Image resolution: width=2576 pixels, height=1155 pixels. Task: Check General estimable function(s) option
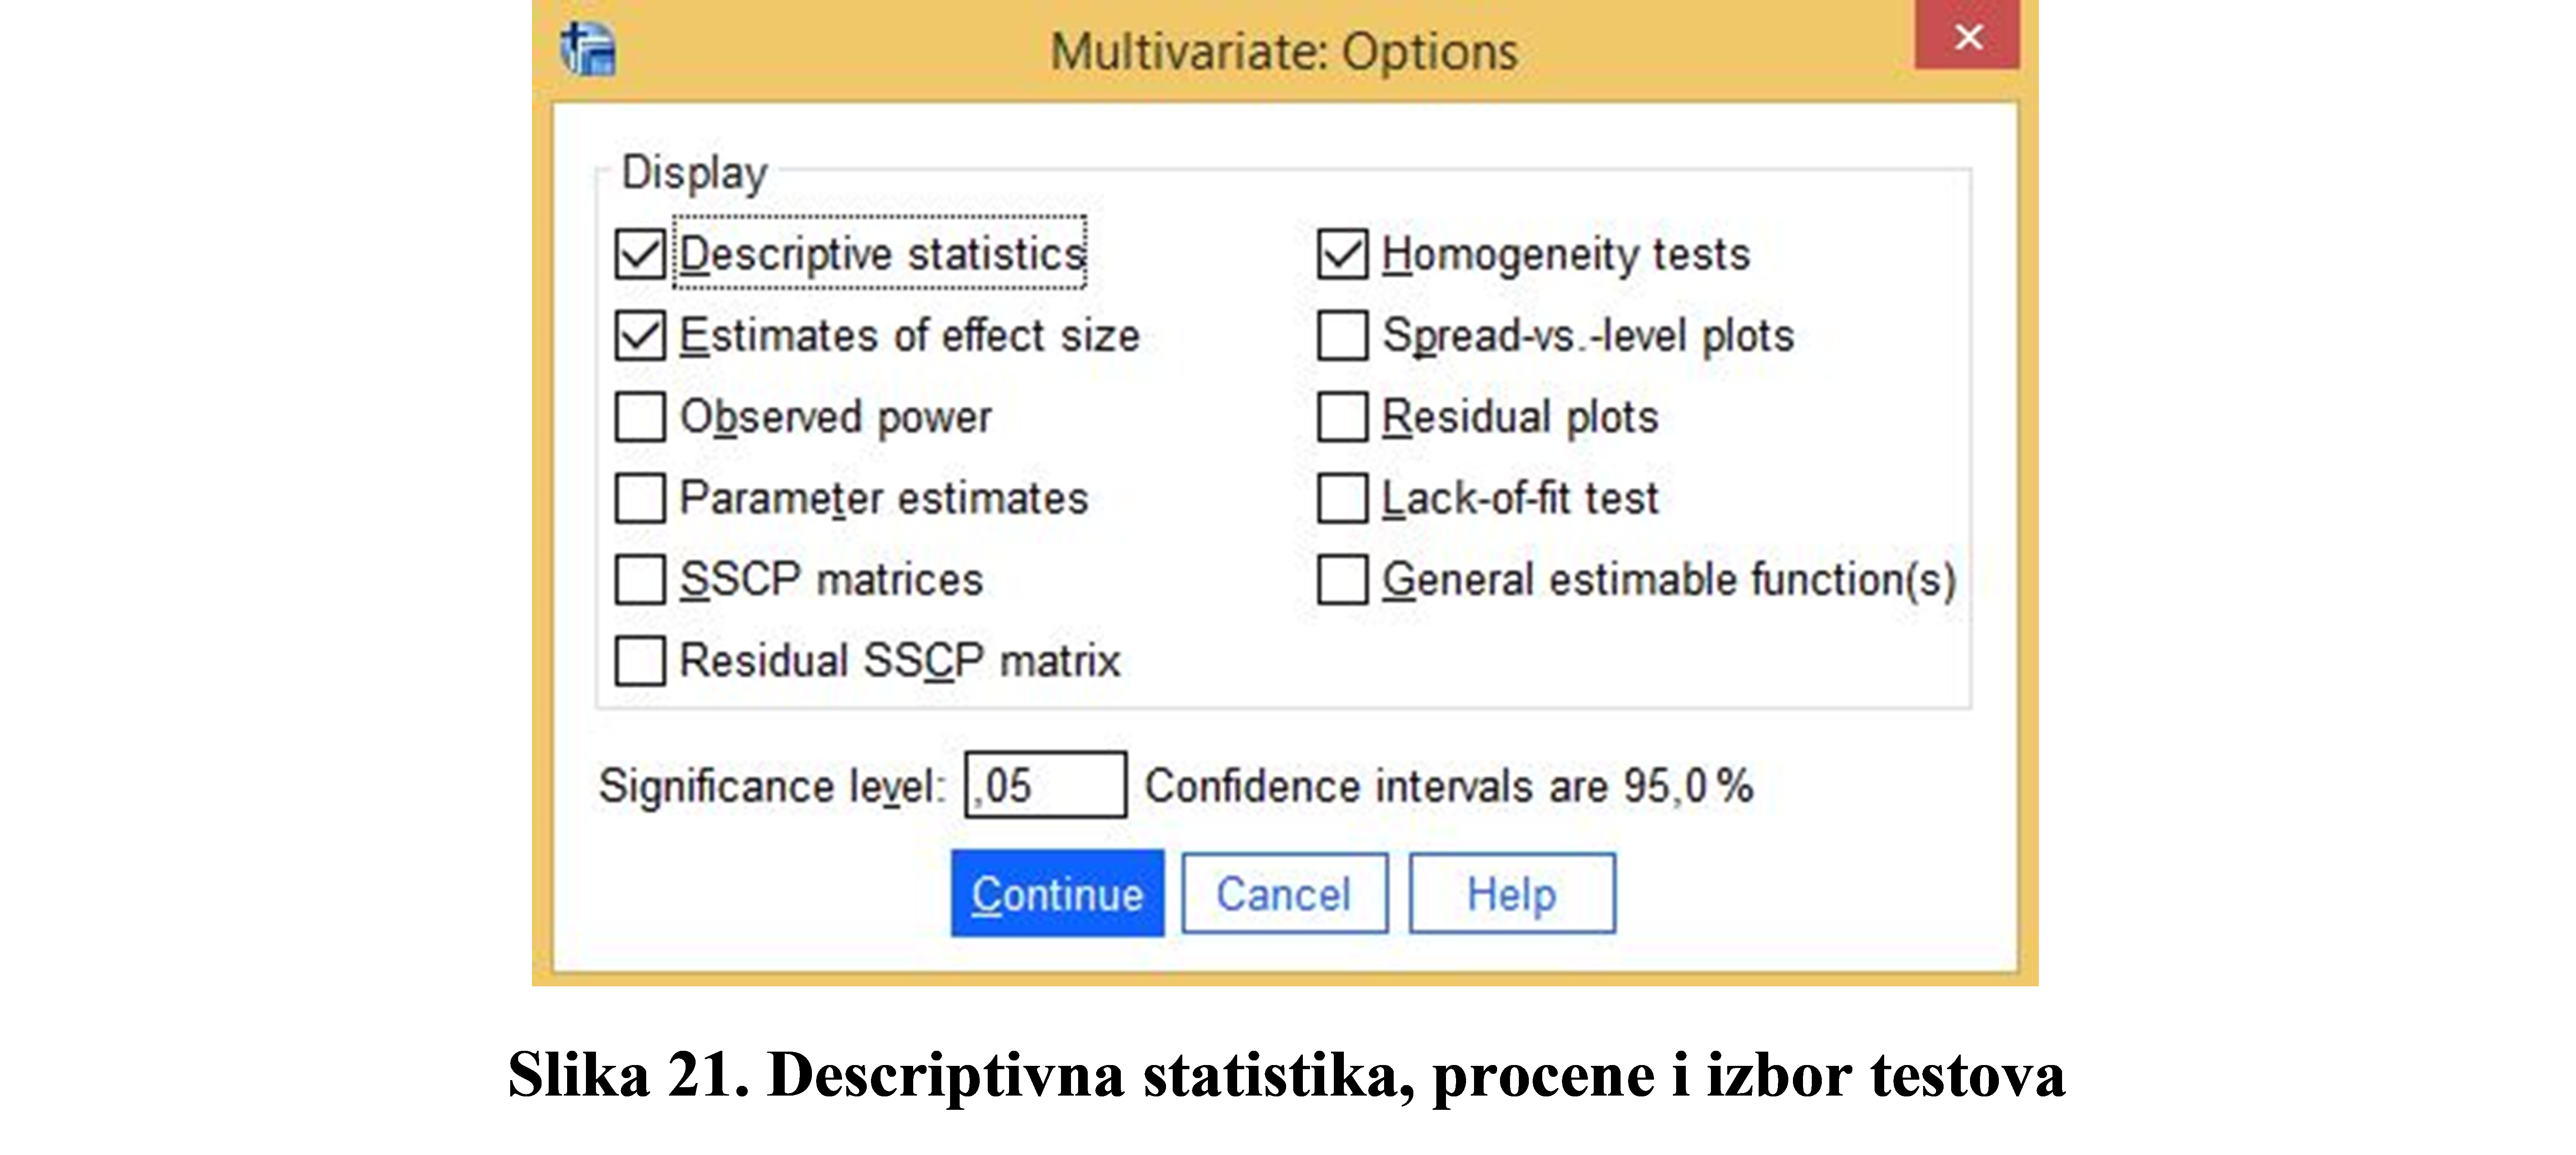pyautogui.click(x=1342, y=580)
